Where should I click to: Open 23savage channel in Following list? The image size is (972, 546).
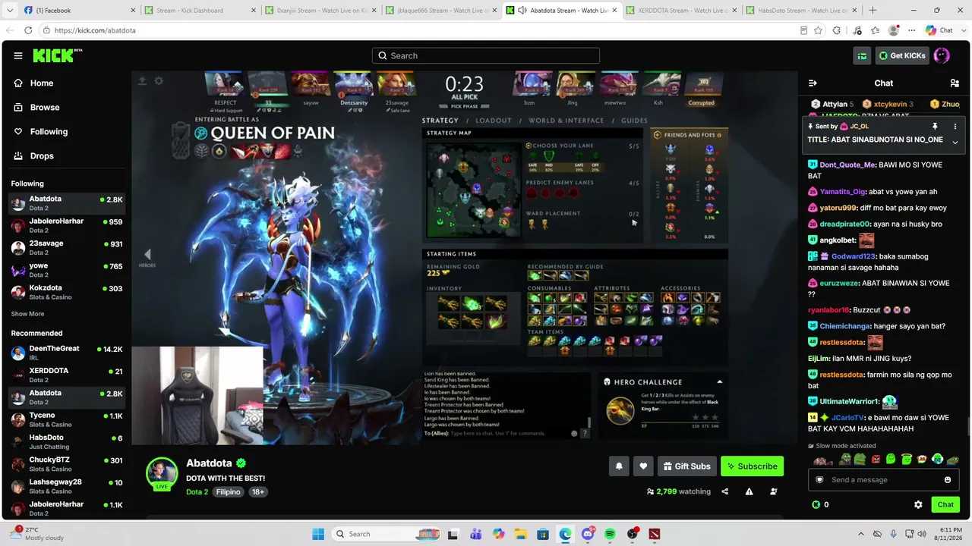[x=67, y=248]
